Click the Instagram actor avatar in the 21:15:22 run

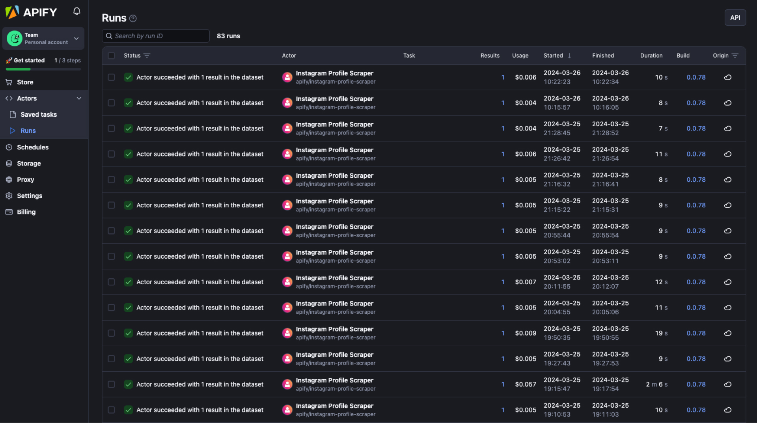[x=287, y=205]
